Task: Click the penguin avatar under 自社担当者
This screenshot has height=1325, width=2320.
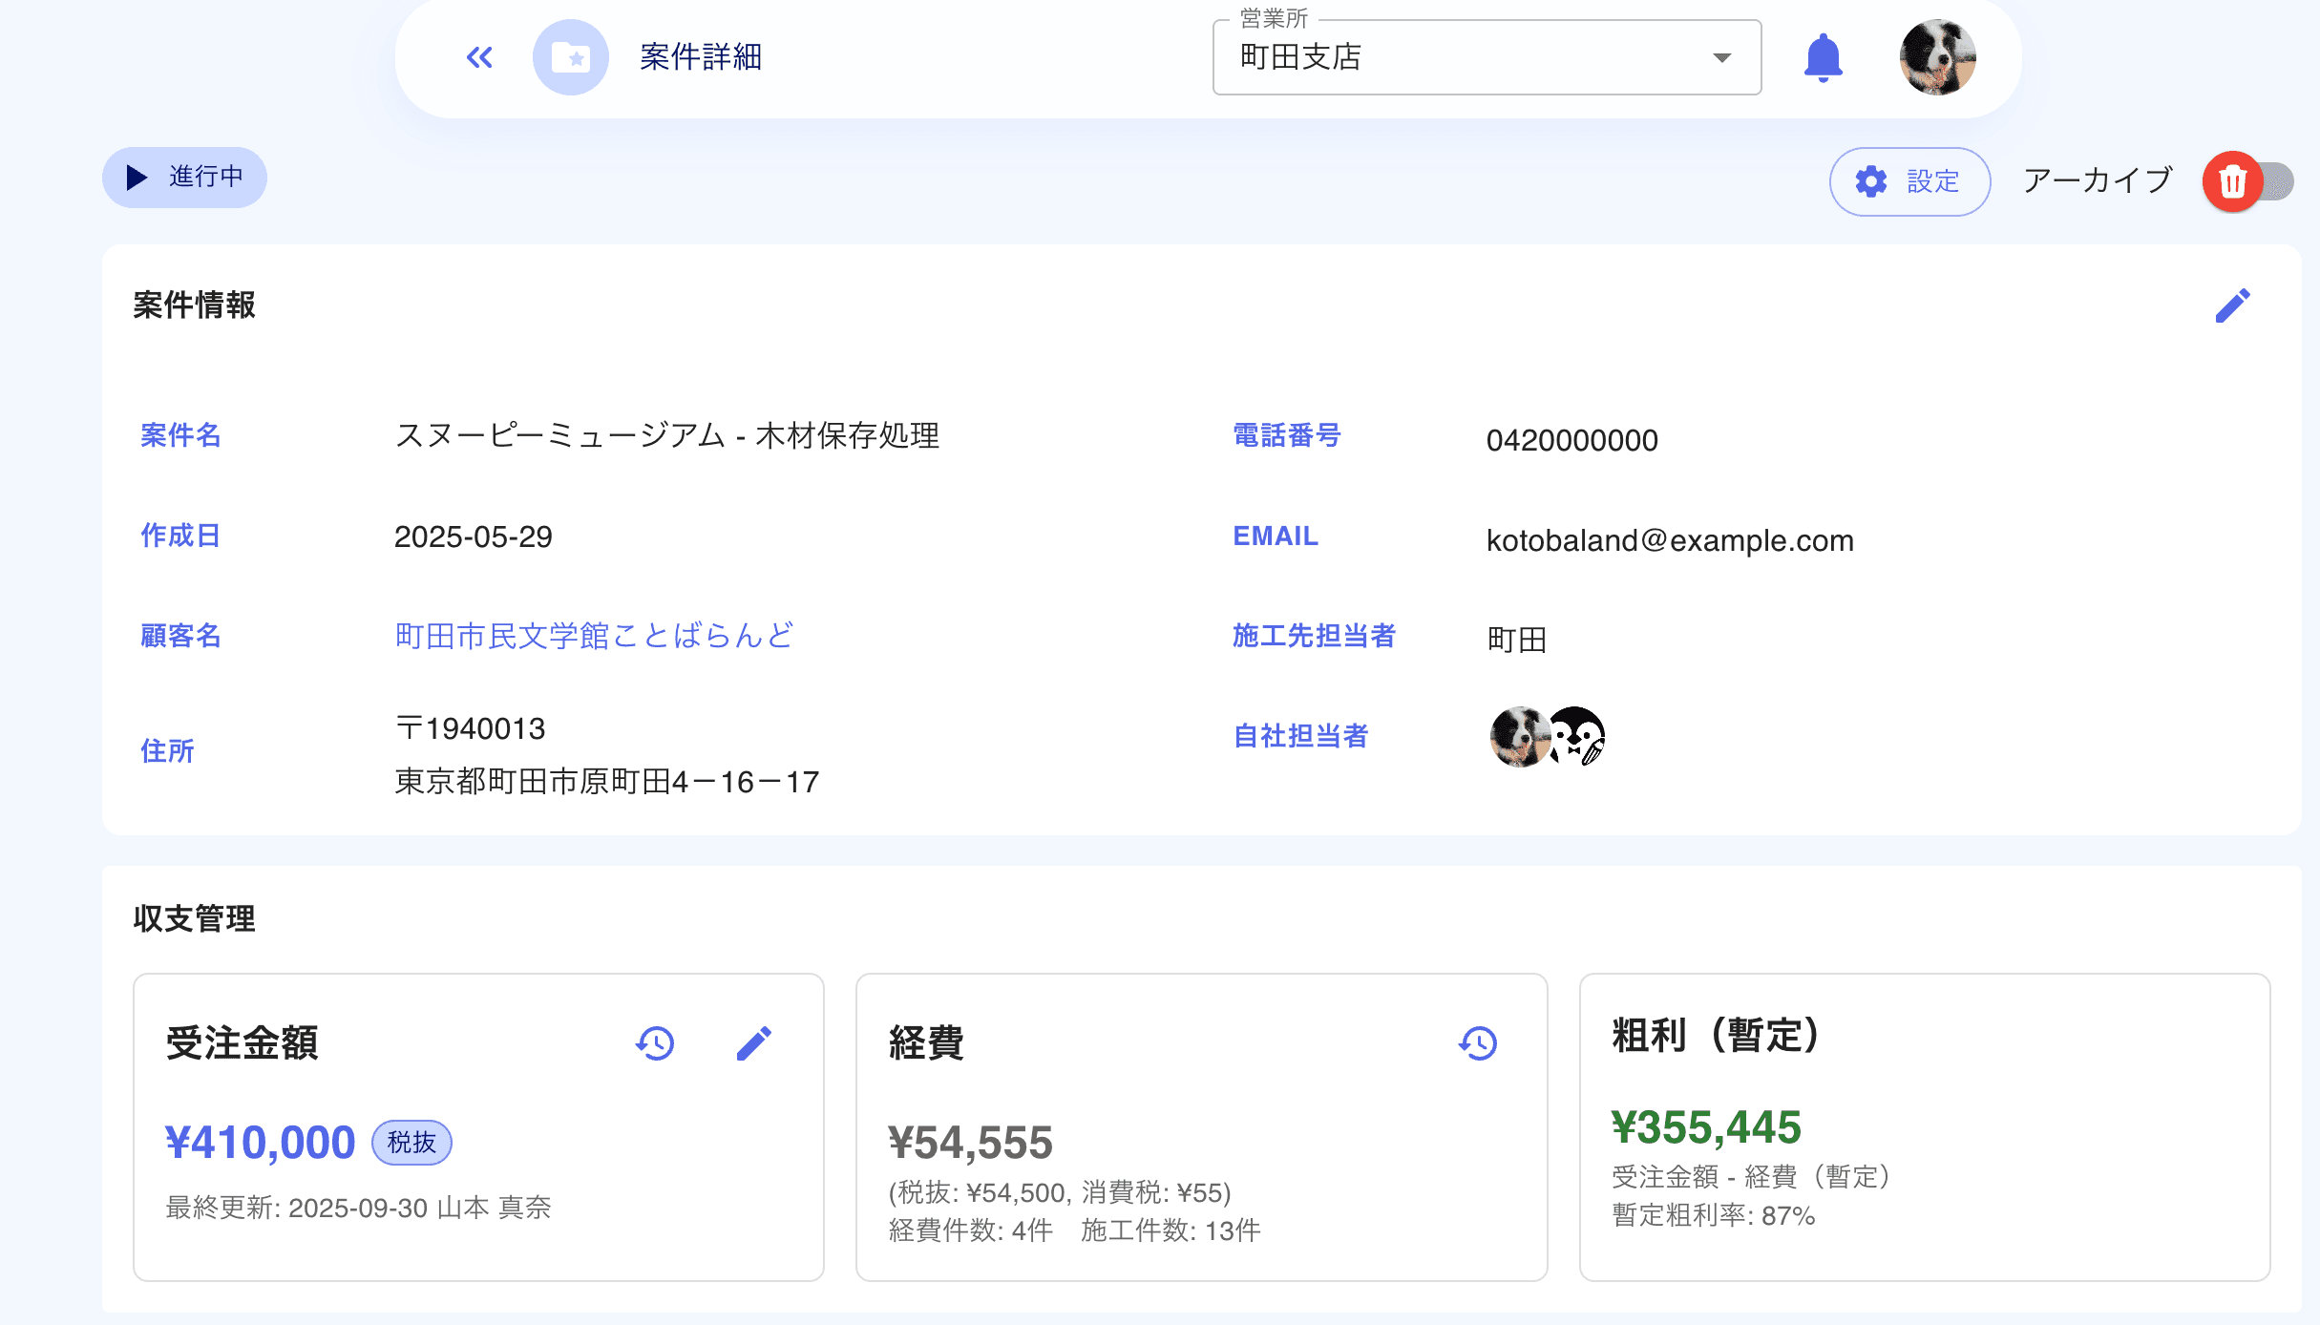Action: (x=1575, y=737)
